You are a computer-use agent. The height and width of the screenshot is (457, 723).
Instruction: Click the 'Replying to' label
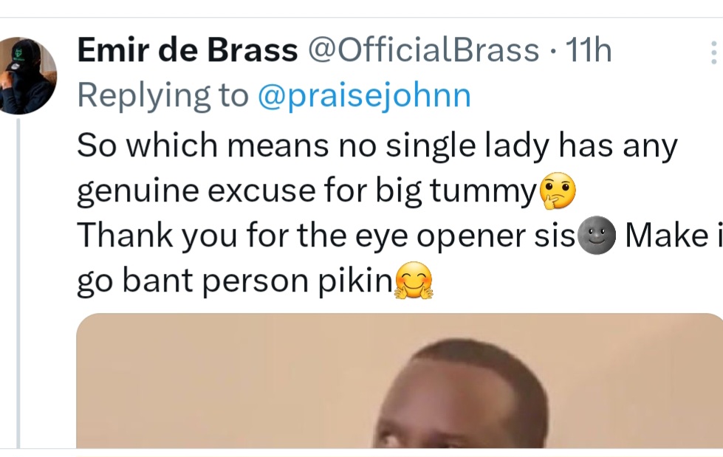click(x=162, y=96)
